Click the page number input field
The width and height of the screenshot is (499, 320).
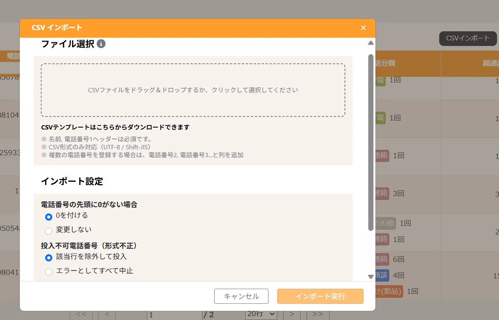[x=174, y=315]
